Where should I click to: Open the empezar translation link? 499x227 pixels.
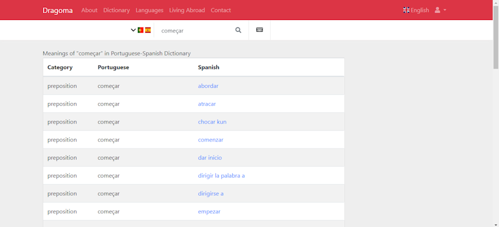coord(209,211)
